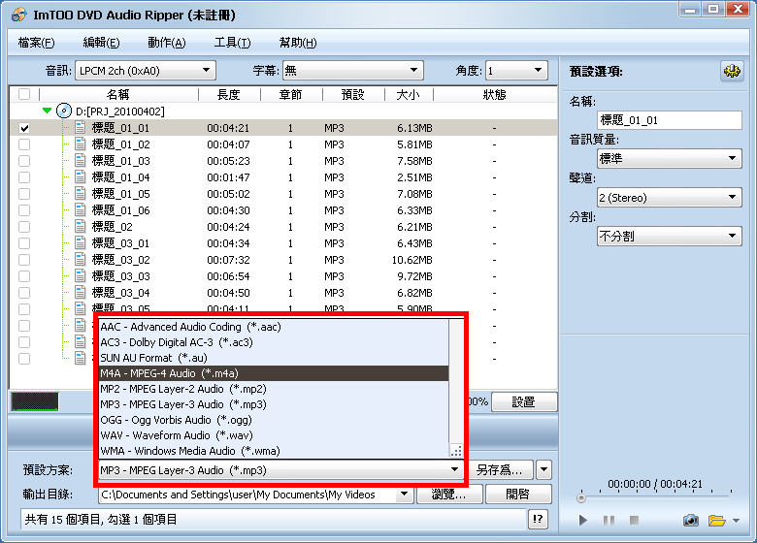Open the snapshot folder icon

(716, 521)
